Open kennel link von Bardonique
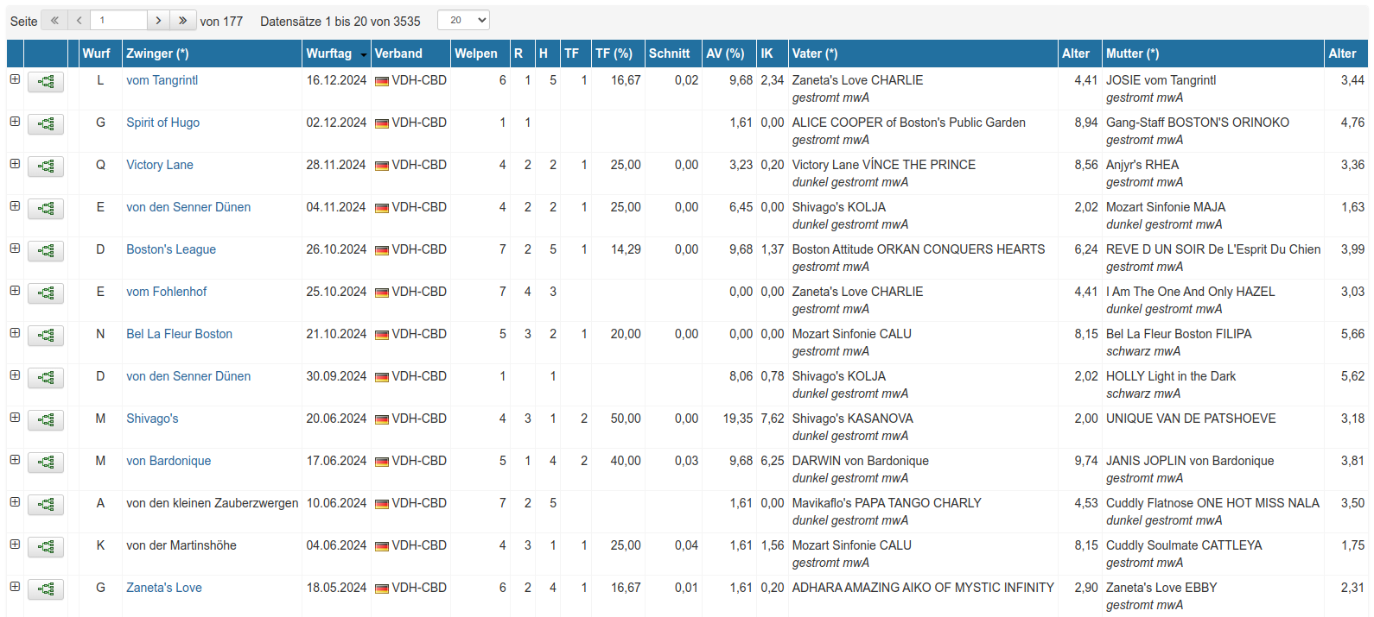 coord(169,461)
